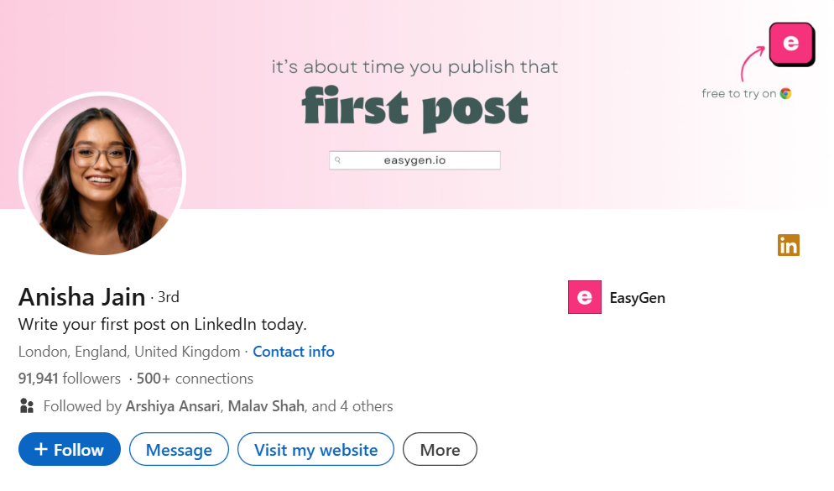View the 500+ connections list

195,379
